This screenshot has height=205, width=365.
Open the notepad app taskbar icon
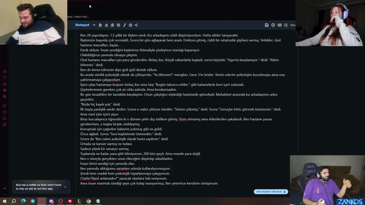coord(98,201)
